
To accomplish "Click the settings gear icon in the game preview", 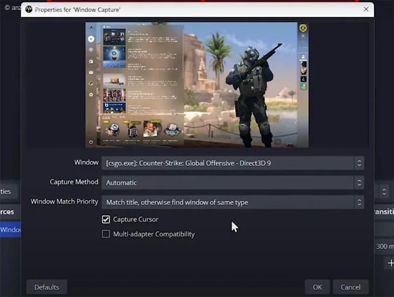I will tap(91, 94).
